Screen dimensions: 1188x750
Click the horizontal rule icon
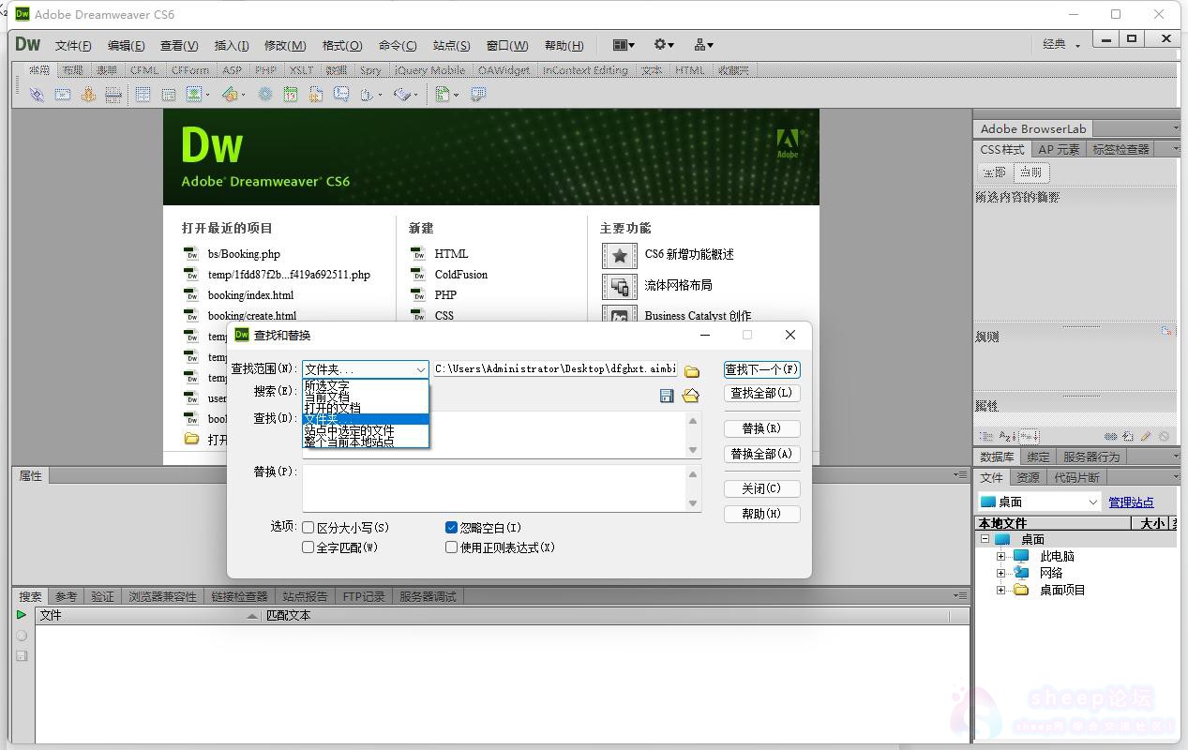pyautogui.click(x=113, y=95)
